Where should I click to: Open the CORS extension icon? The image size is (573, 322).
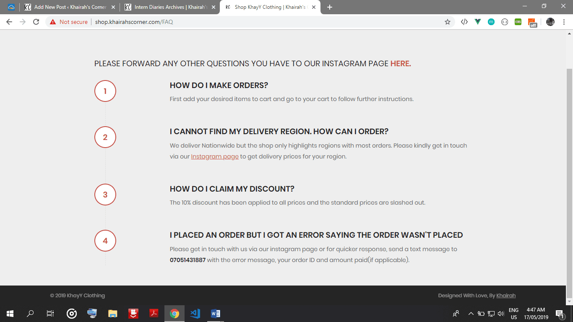click(518, 22)
